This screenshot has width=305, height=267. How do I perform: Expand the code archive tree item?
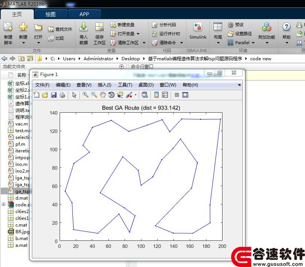[3, 204]
